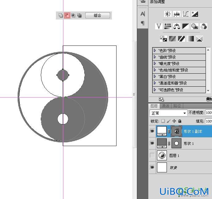212x199 pixels.
Task: Switch to the 路径 tab
Action: tap(177, 106)
